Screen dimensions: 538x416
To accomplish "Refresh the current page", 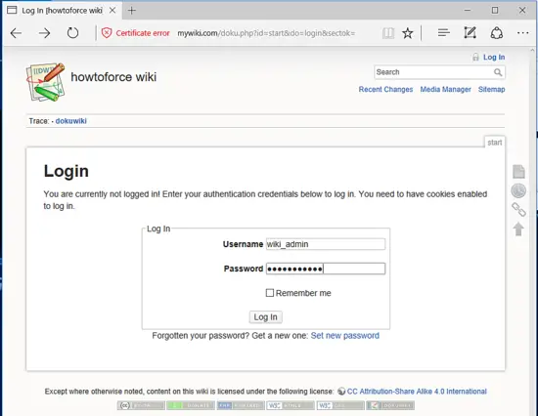I will coord(72,33).
